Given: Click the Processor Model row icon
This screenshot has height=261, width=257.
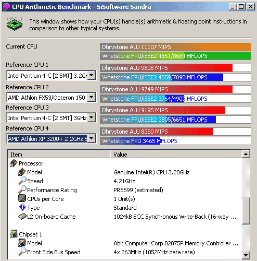Looking at the screenshot, I should click(x=22, y=172).
